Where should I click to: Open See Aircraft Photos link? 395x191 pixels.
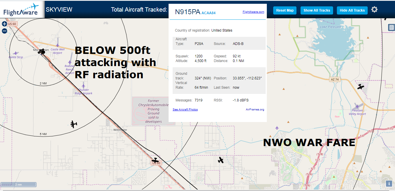point(185,110)
